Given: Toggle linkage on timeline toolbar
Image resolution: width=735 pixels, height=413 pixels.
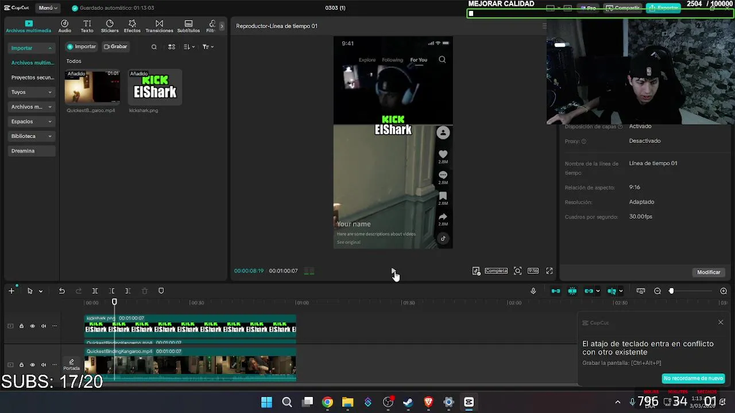Looking at the screenshot, I should point(589,291).
